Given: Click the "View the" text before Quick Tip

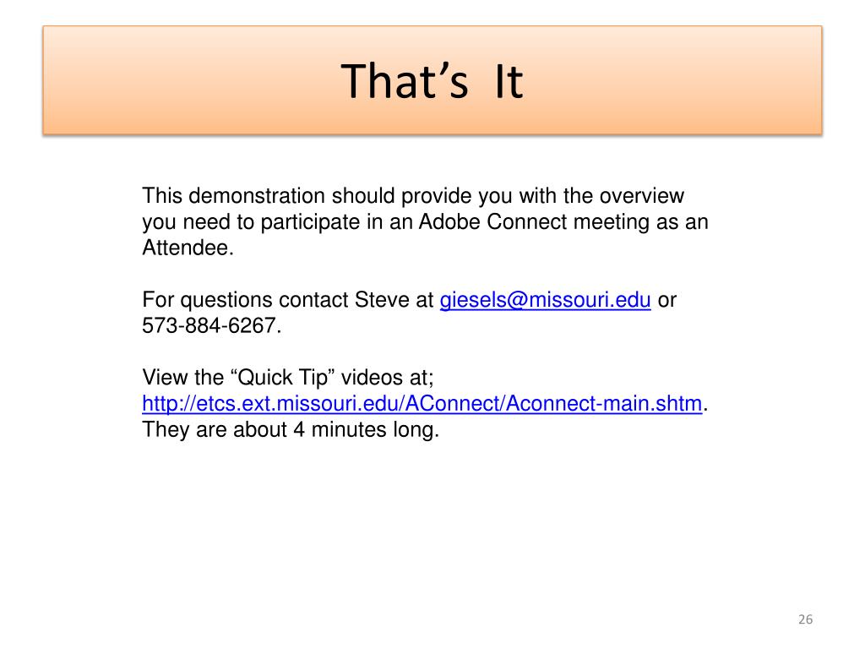Looking at the screenshot, I should coord(182,378).
